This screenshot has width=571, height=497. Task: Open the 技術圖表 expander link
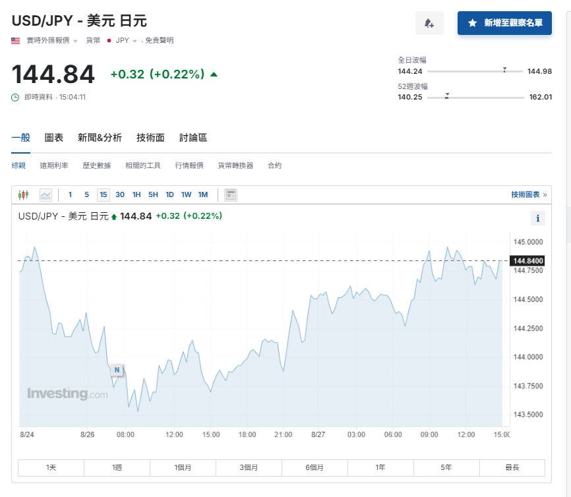pos(528,194)
